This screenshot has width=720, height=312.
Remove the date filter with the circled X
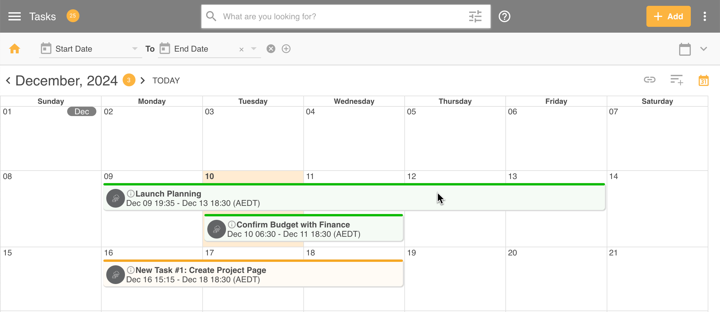pos(271,49)
